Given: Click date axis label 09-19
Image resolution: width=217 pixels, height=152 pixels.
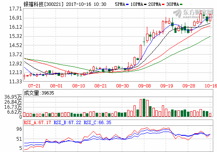Looking at the screenshot, I should coord(167,86).
